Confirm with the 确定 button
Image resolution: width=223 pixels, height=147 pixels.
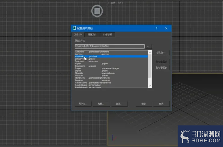pyautogui.click(x=144, y=104)
